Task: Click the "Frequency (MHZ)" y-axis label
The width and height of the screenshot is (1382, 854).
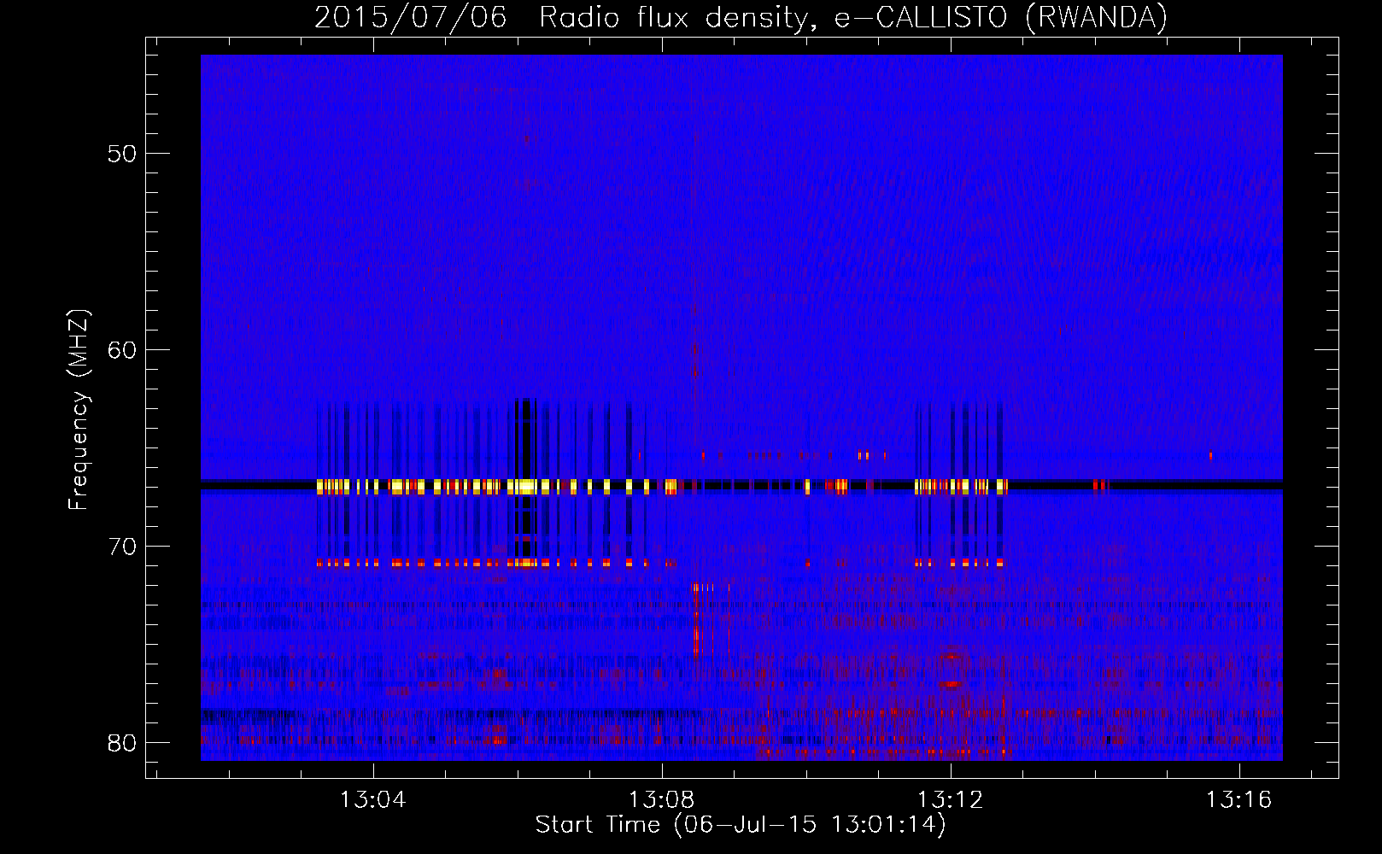Action: (79, 410)
